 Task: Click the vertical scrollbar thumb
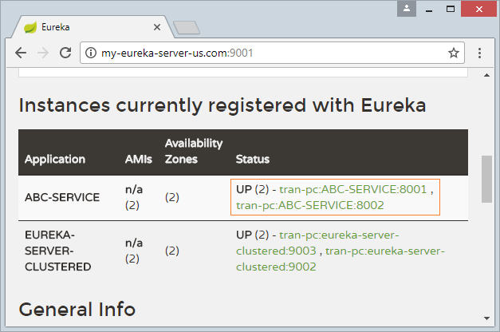coord(486,179)
